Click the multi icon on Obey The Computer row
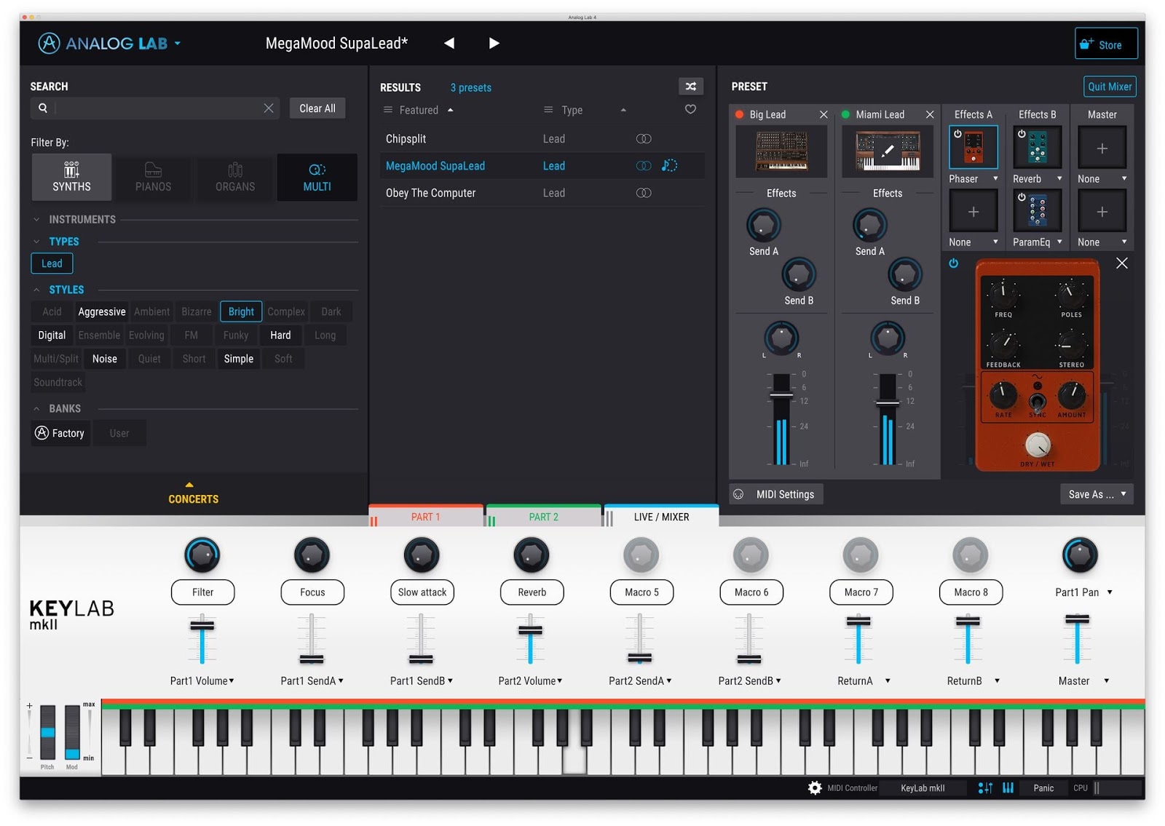 (x=644, y=193)
